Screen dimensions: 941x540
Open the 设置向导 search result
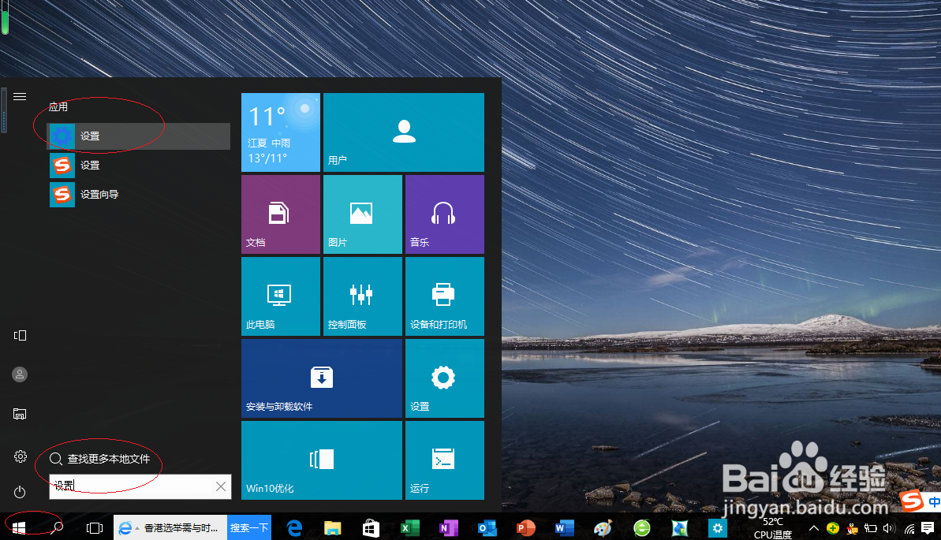(139, 195)
